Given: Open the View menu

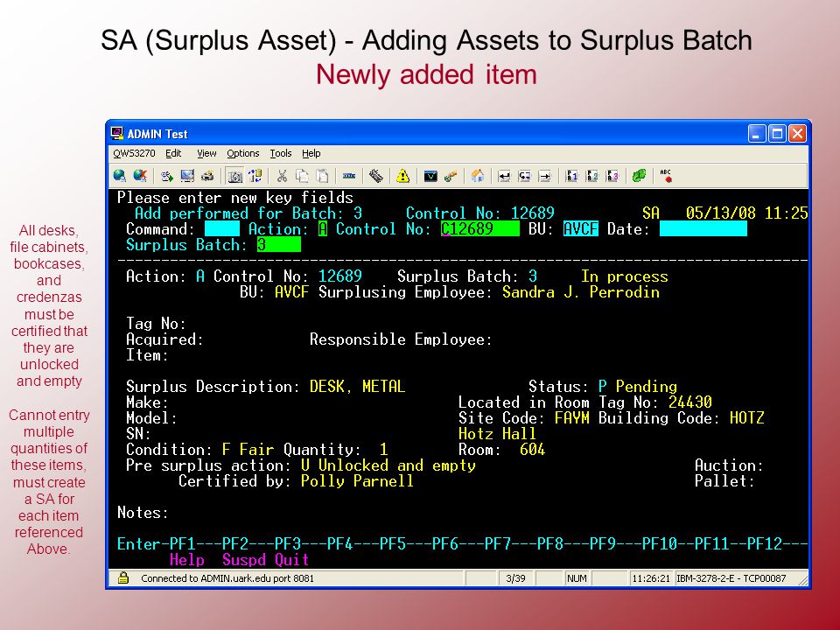Looking at the screenshot, I should pyautogui.click(x=206, y=153).
